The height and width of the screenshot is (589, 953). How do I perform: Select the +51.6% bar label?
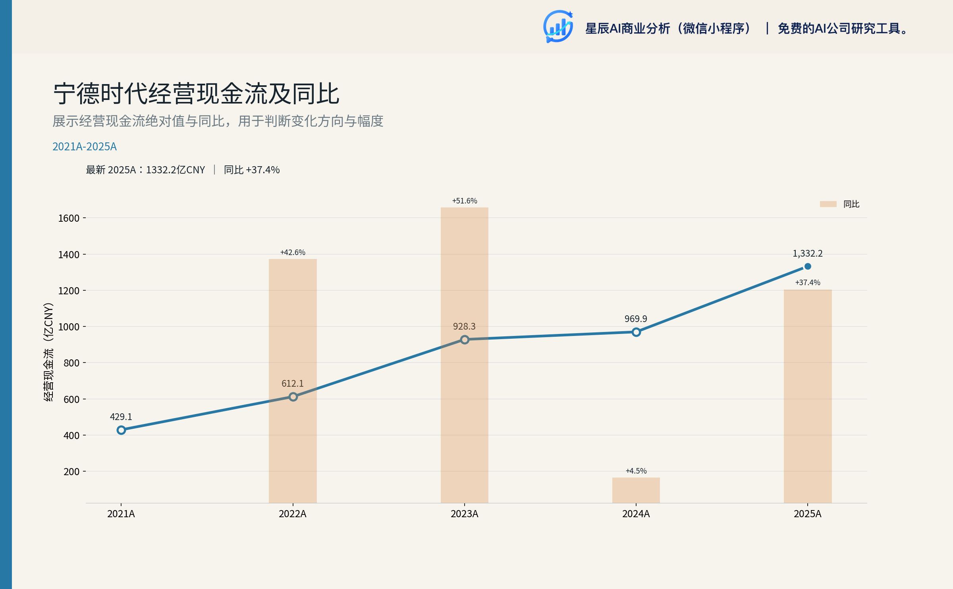coord(465,201)
